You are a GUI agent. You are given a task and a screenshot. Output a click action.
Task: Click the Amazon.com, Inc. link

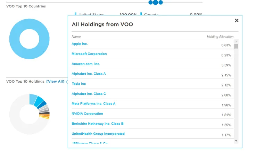point(85,64)
